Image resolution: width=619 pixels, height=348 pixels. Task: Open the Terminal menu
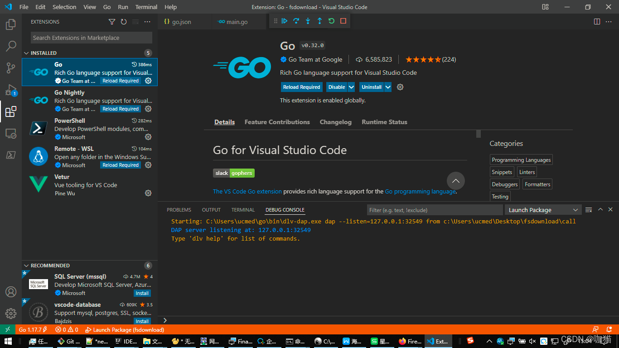(x=146, y=7)
